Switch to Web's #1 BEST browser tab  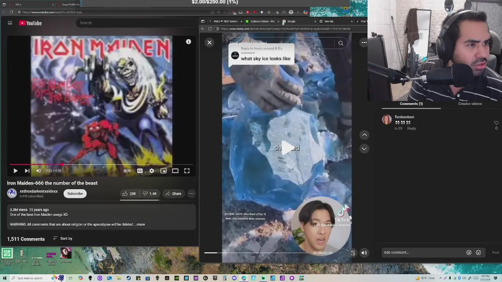tap(226, 22)
